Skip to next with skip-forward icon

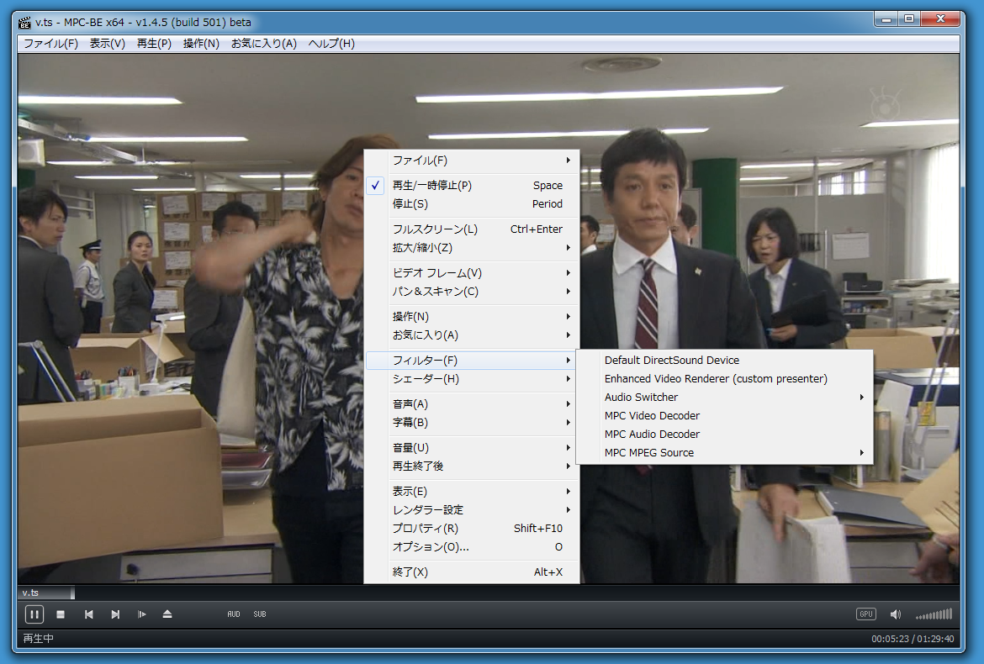tap(115, 614)
